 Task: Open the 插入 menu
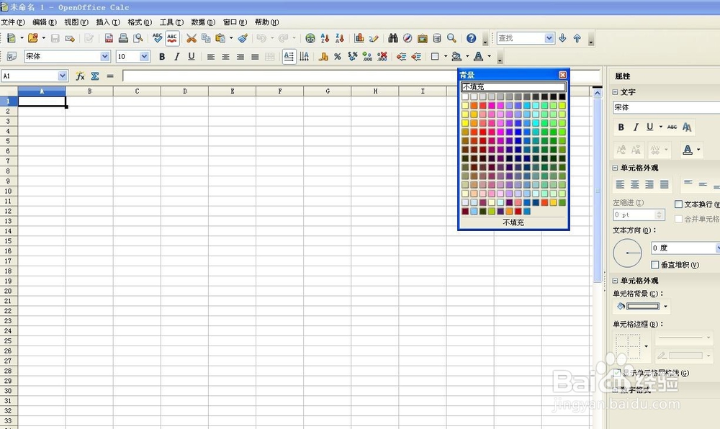(x=108, y=22)
